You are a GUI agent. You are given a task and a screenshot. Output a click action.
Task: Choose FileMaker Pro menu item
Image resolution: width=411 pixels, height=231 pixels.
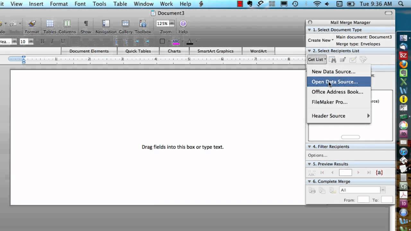[x=339, y=102]
